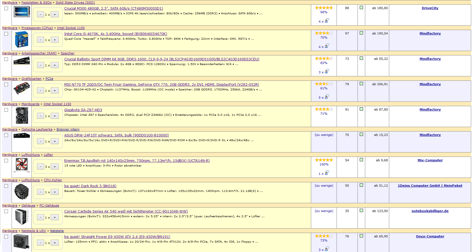
Task: Visit 1Deins Computer GmbH | MeinPaket link
Action: click(x=430, y=186)
